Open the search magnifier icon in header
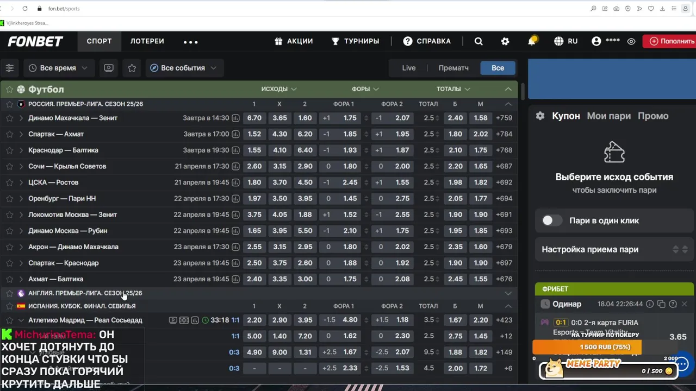 [x=478, y=41]
